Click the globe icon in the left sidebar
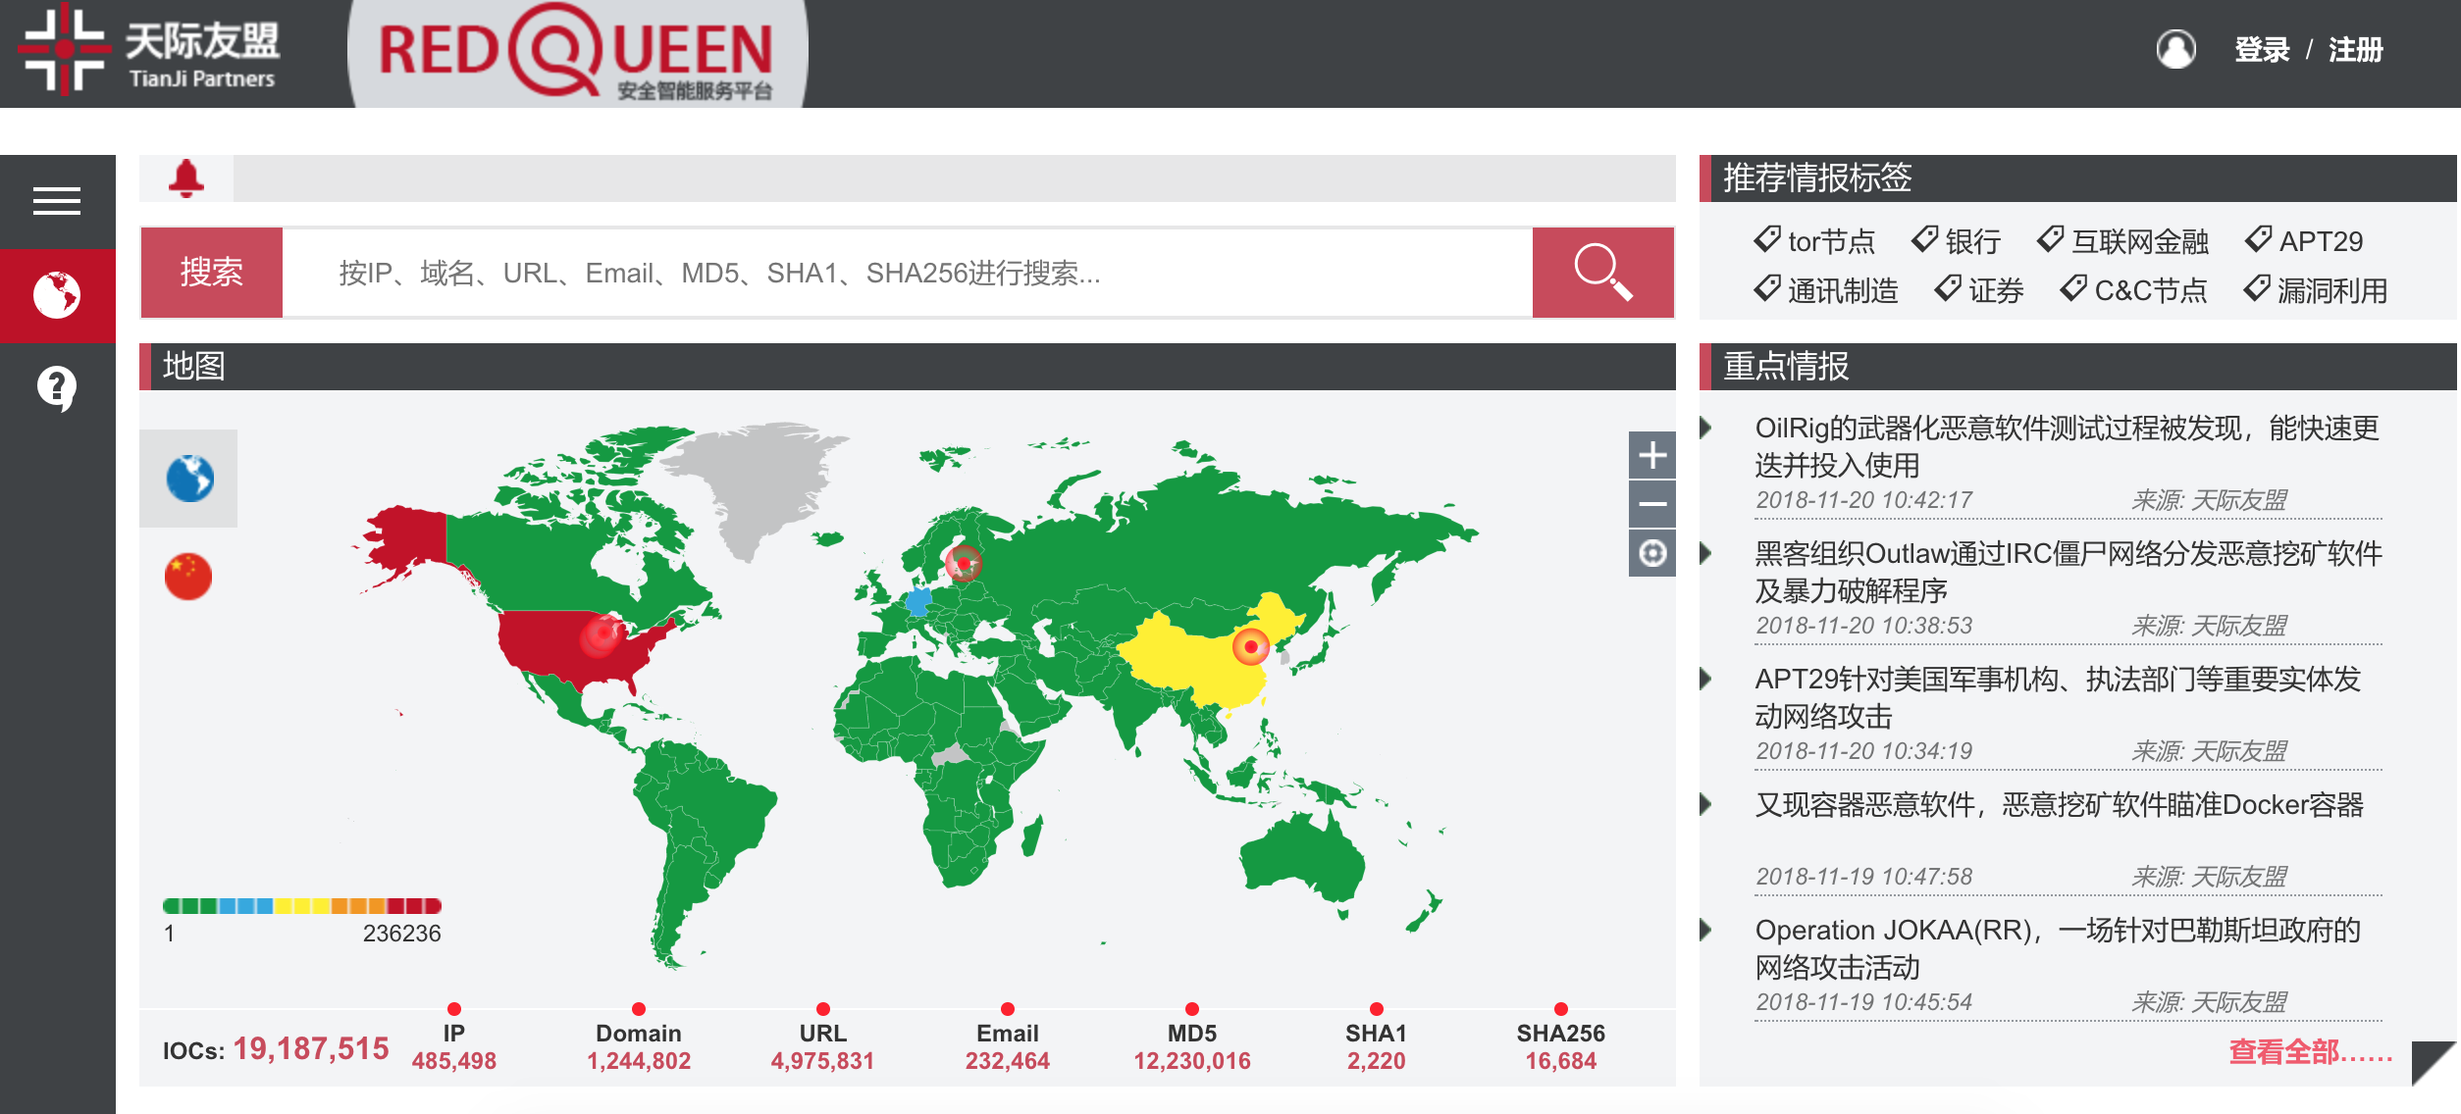The width and height of the screenshot is (2461, 1114). pyautogui.click(x=57, y=295)
